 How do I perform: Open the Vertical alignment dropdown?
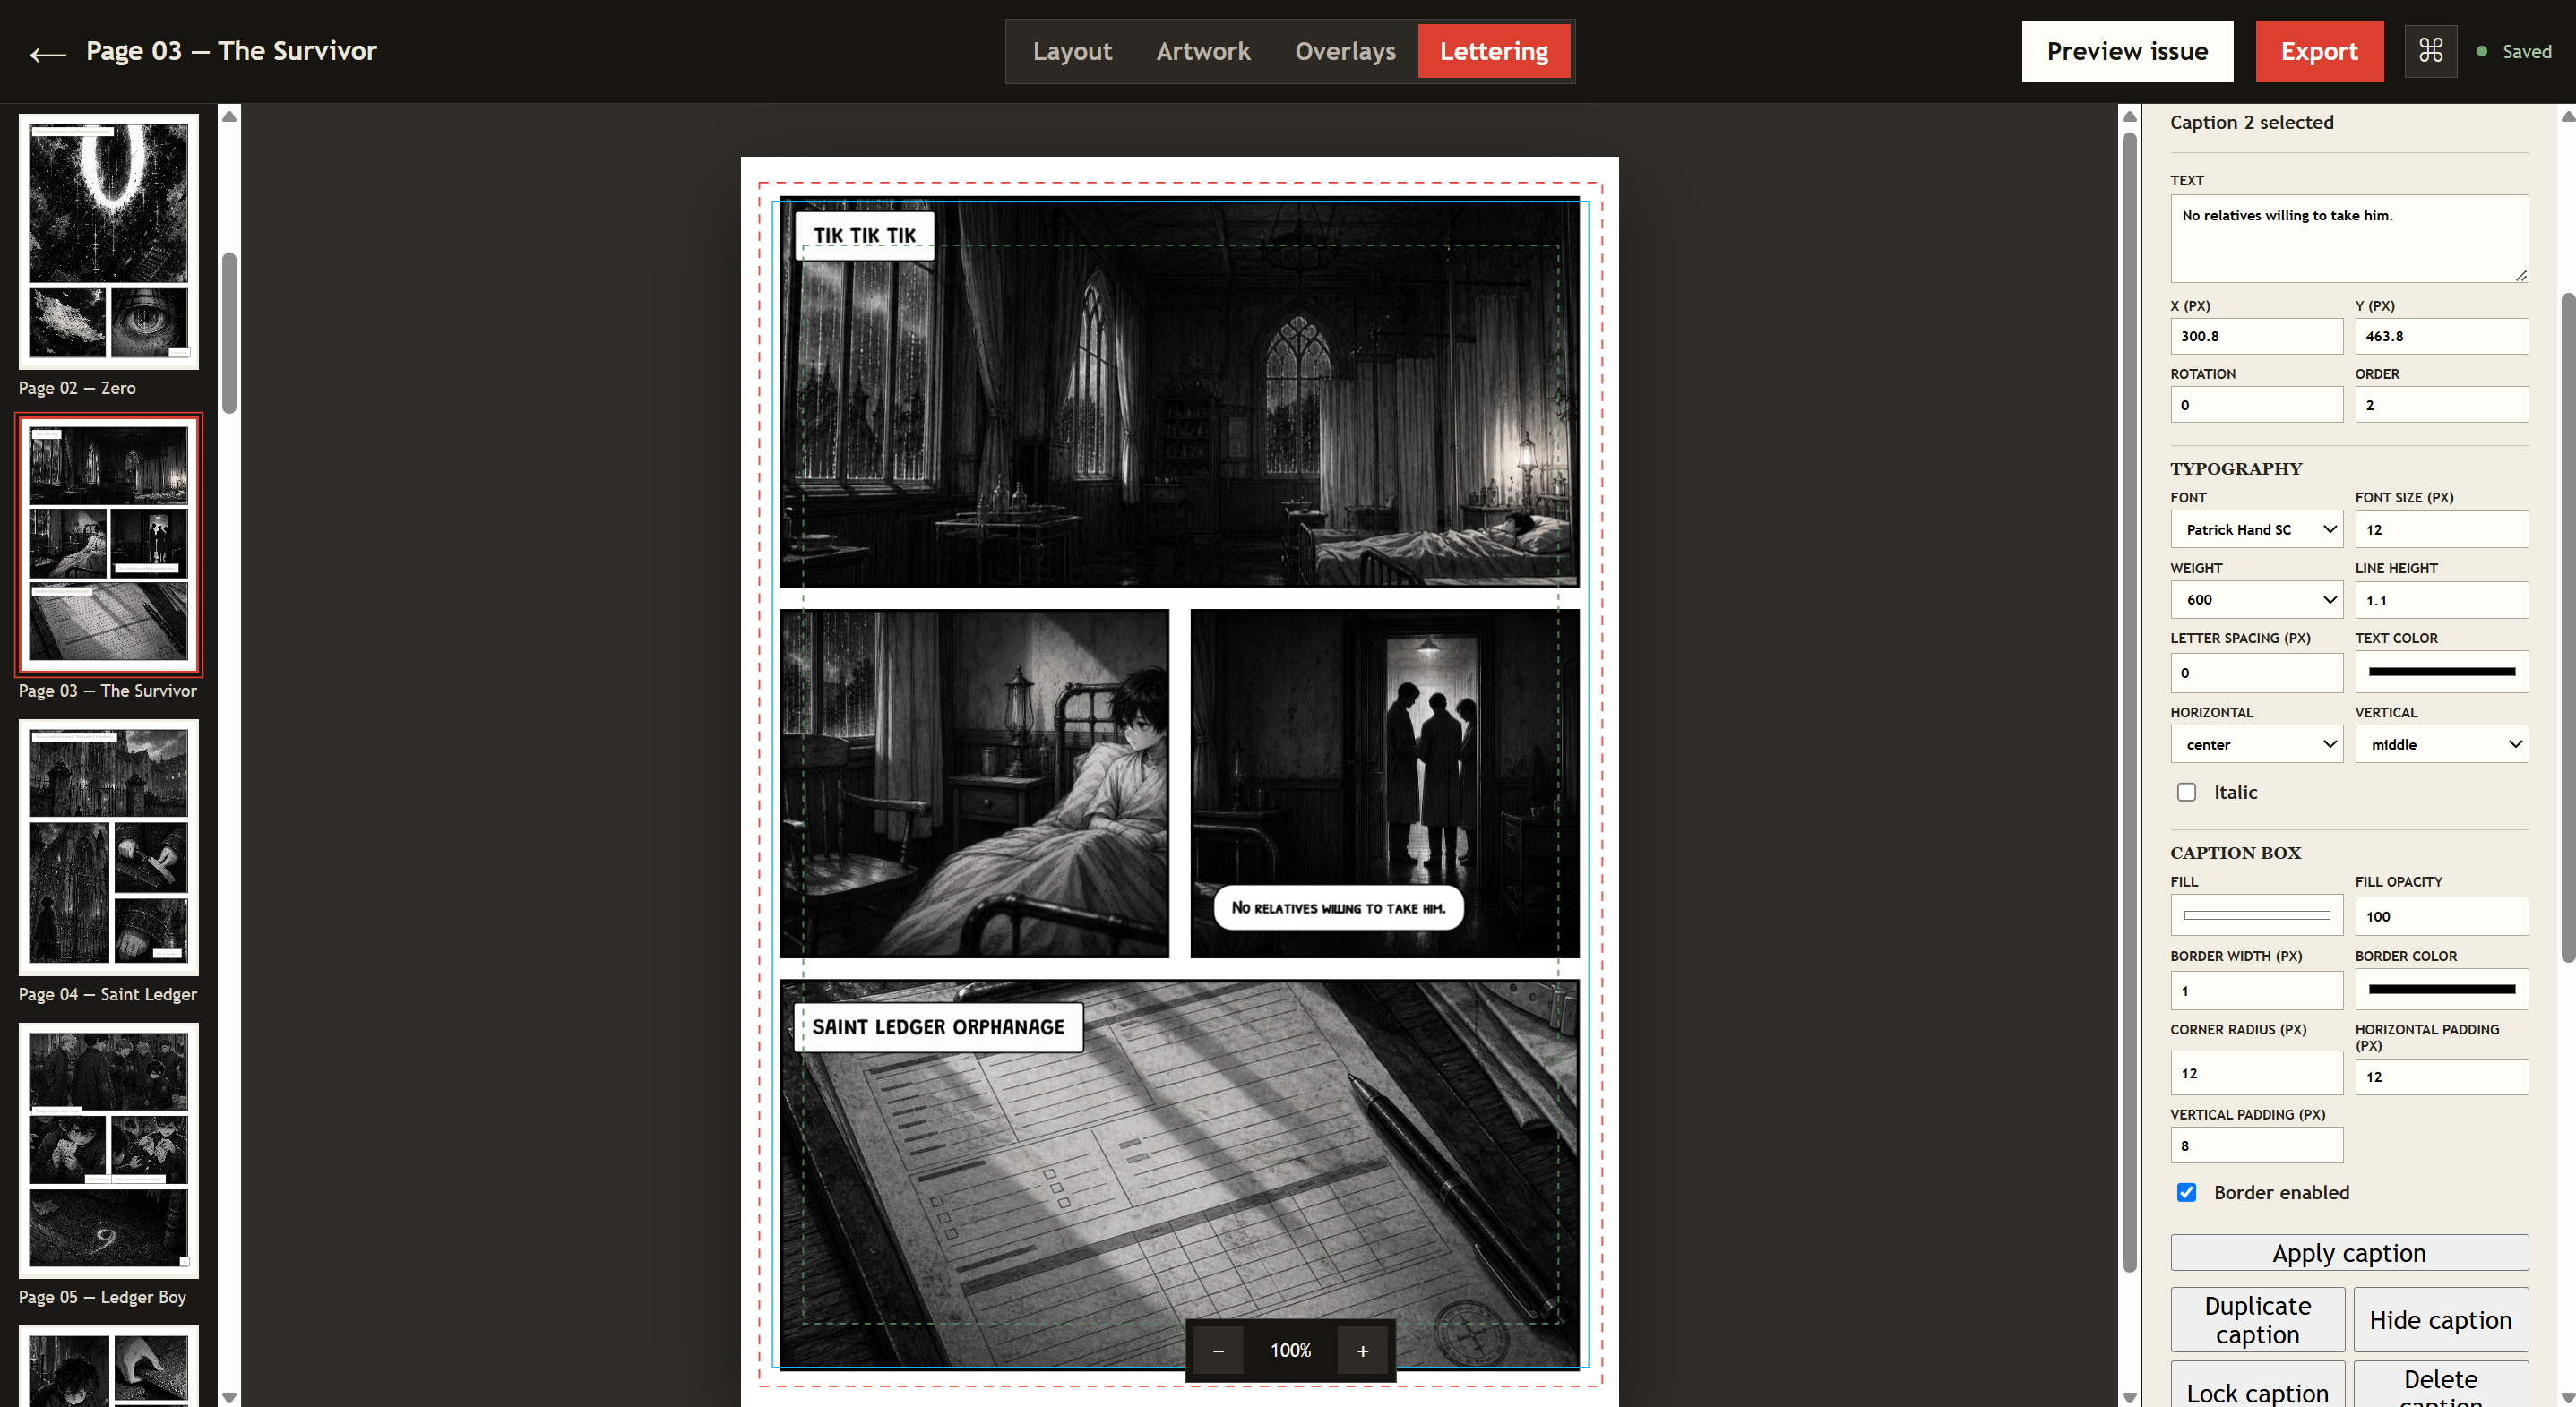click(x=2441, y=743)
